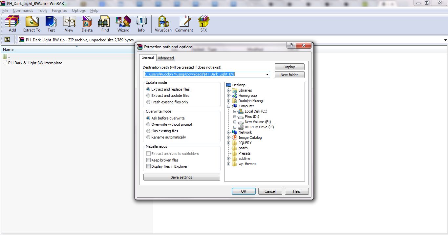
Task: Click the Save settings button
Action: [x=182, y=177]
